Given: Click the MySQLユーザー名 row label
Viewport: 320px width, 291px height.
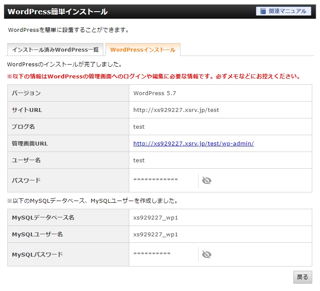Looking at the screenshot, I should [37, 235].
